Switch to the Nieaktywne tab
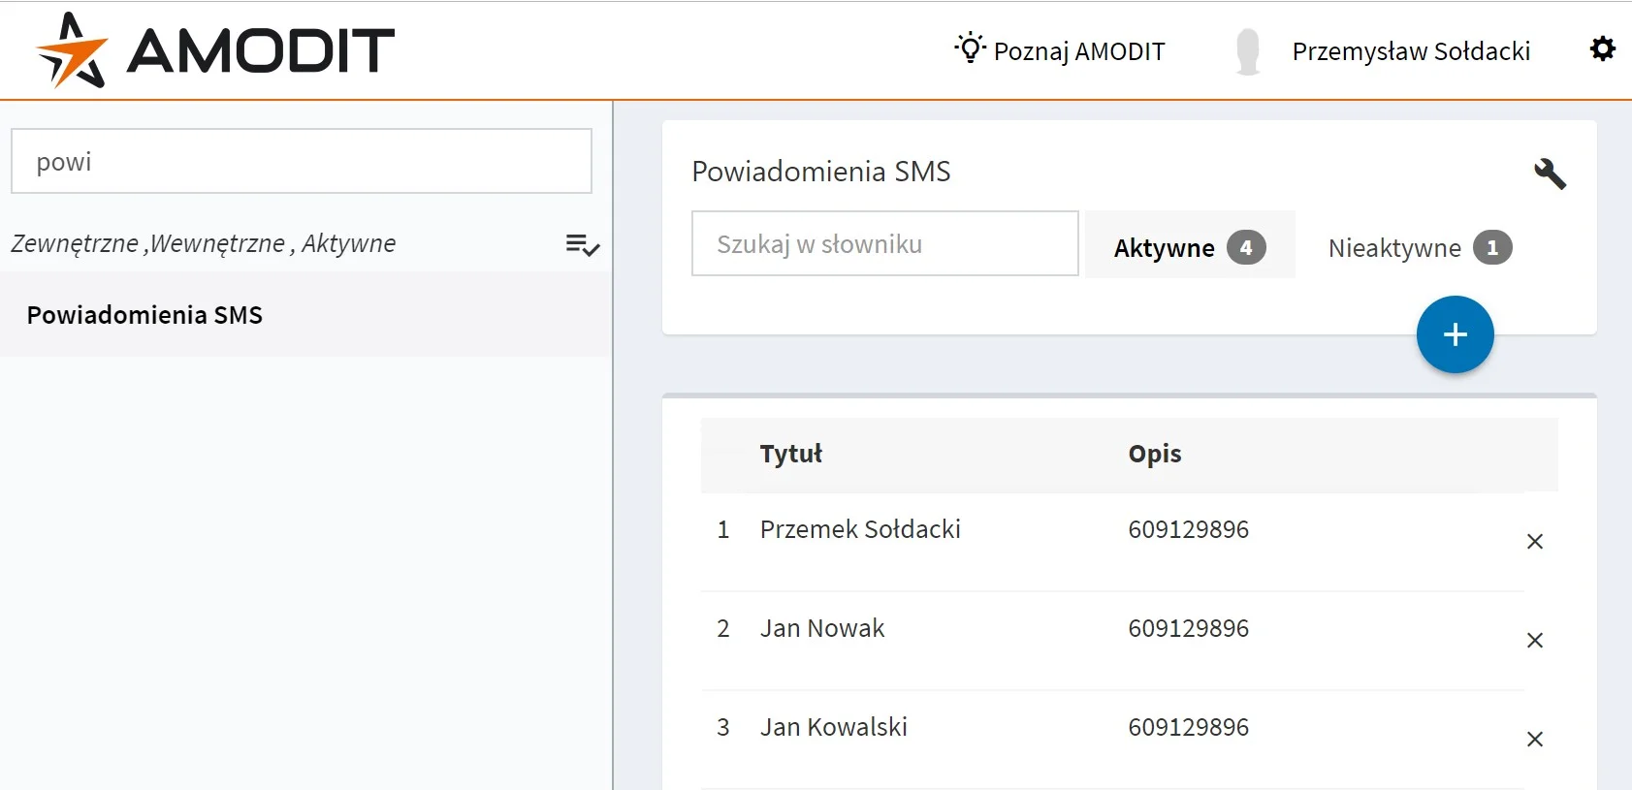The height and width of the screenshot is (790, 1632). (1420, 247)
